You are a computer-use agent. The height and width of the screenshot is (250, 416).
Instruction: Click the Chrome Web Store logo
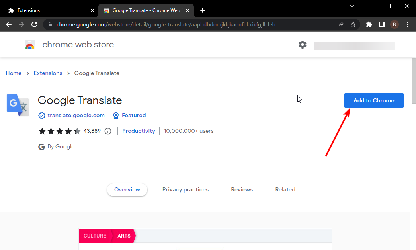coord(30,45)
